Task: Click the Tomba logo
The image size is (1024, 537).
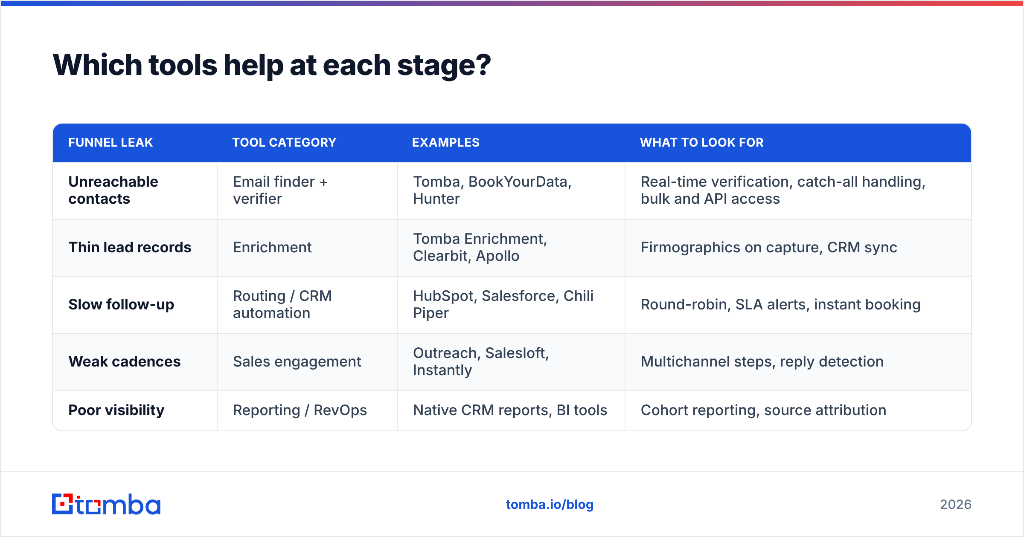Action: pyautogui.click(x=106, y=504)
